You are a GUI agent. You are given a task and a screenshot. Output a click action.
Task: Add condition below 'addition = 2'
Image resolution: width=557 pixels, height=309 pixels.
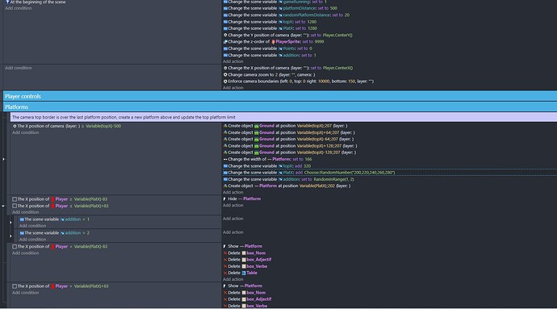coord(32,240)
